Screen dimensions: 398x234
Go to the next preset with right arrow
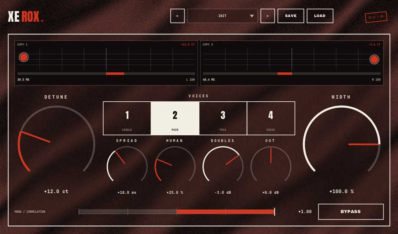click(268, 16)
